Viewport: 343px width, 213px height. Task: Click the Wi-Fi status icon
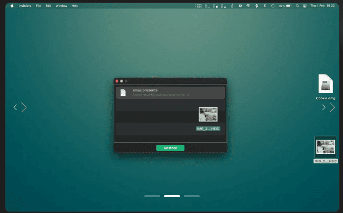248,6
